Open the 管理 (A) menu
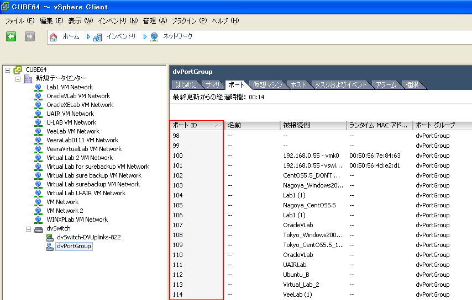Screen dimensions: 472x300 pos(155,21)
